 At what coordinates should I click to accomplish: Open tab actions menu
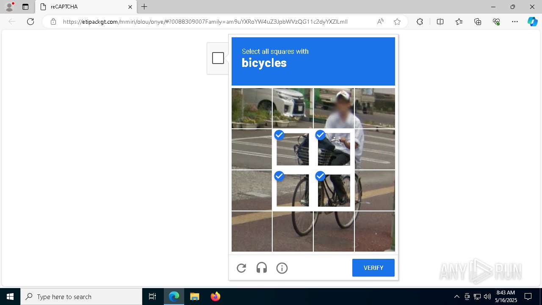tap(25, 7)
